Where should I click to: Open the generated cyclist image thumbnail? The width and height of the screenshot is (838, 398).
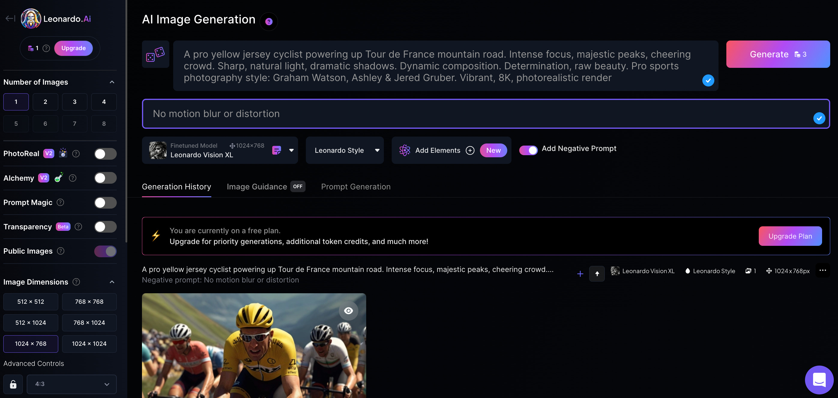254,345
